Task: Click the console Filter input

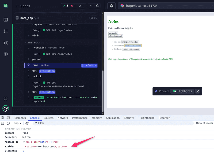Action: click(113, 123)
